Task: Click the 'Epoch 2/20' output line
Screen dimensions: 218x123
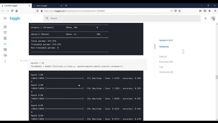Action: coord(37,85)
